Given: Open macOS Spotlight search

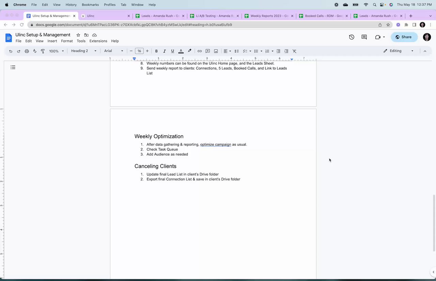Looking at the screenshot, I should click(374, 5).
